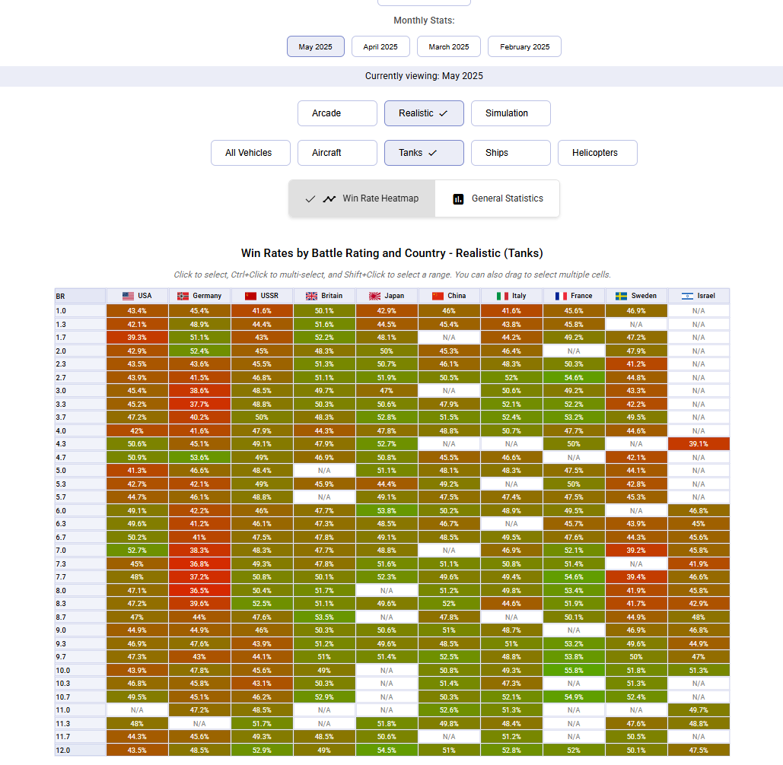Choose the Simulation game mode
Viewport: 783px width, 765px height.
(x=511, y=113)
